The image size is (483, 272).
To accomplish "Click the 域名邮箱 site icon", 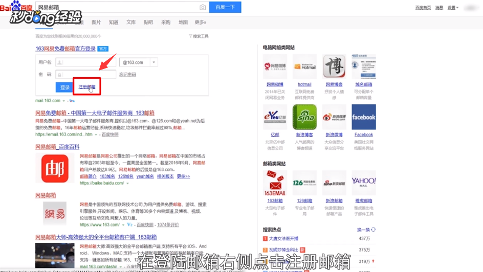I will coord(363,66).
